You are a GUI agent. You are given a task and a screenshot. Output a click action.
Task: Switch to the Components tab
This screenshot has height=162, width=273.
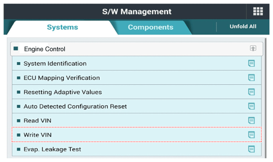[150, 27]
